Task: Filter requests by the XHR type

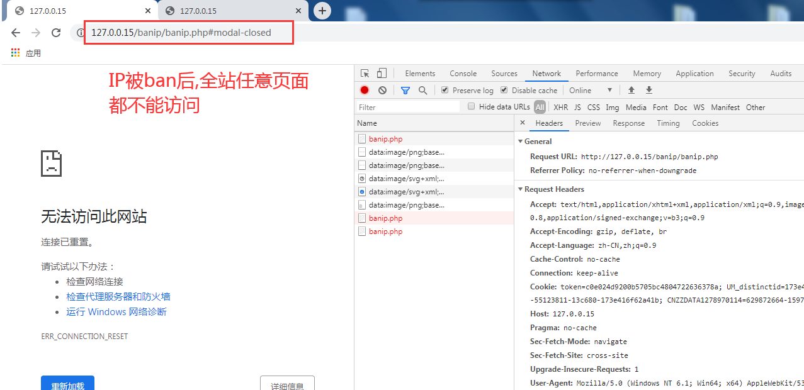Action: 560,106
